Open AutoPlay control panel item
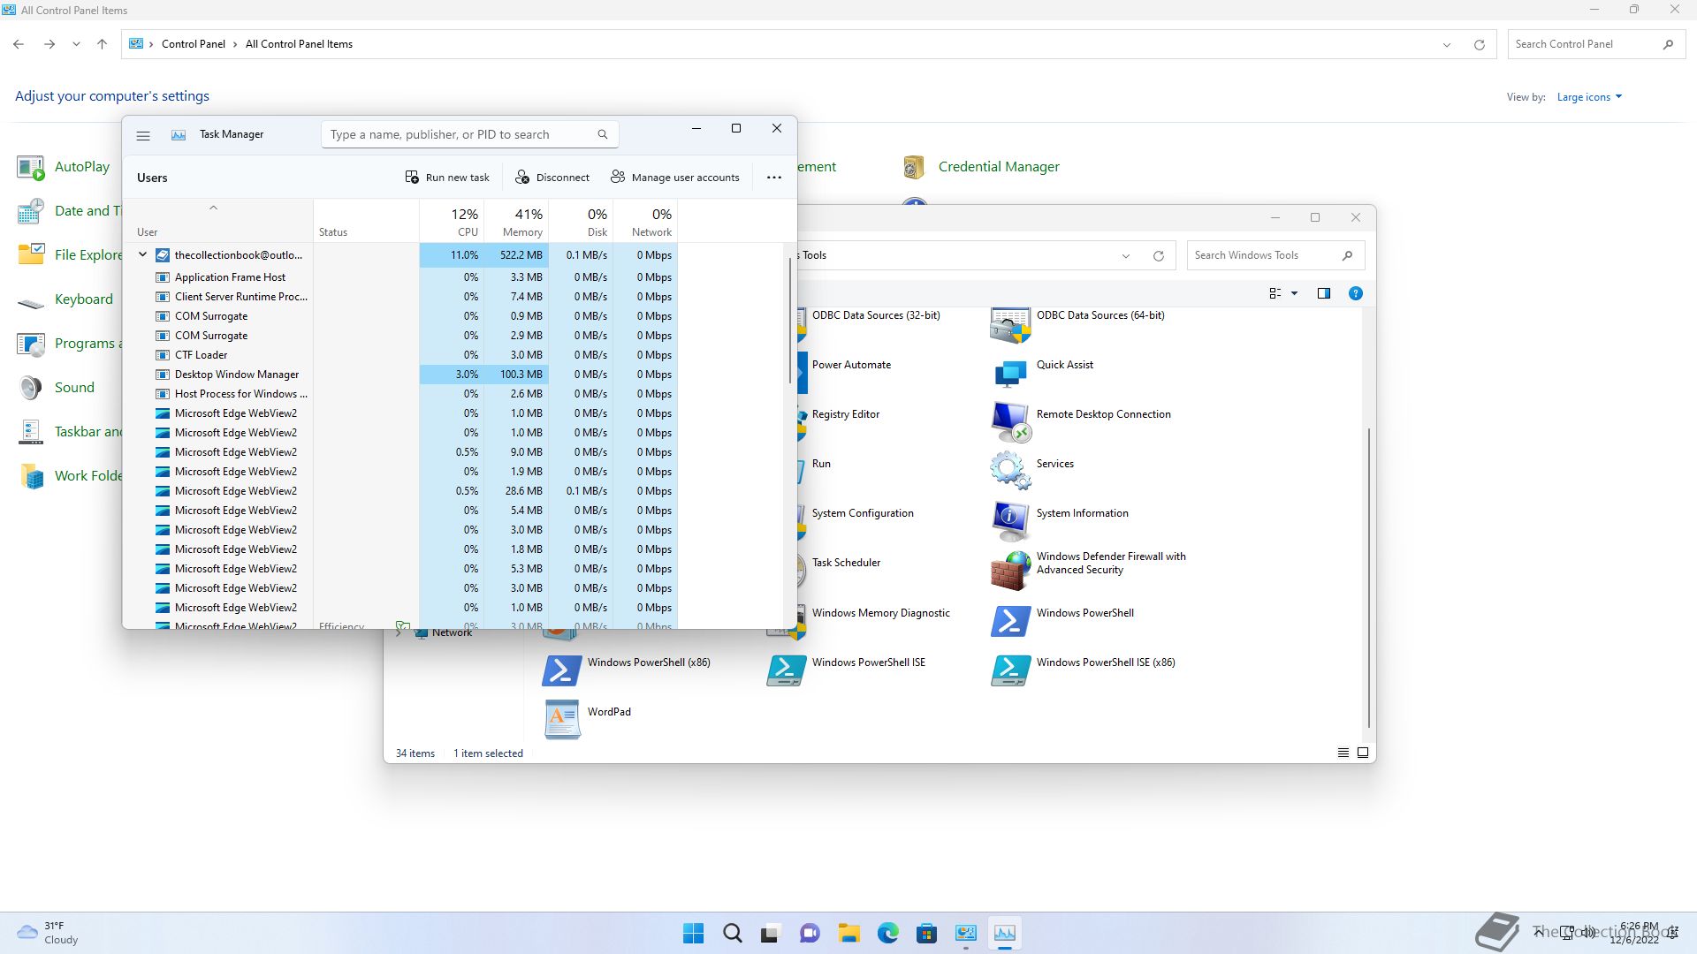The height and width of the screenshot is (954, 1697). (x=64, y=167)
